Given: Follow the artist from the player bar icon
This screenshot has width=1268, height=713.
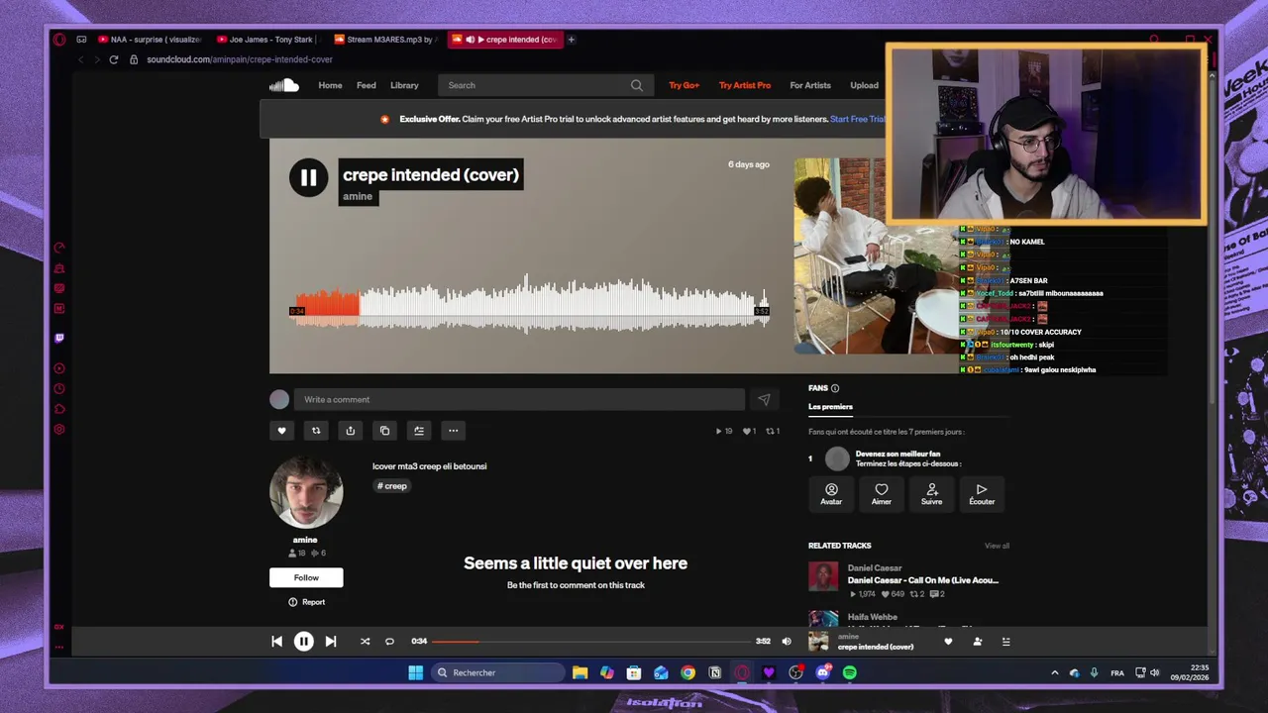Looking at the screenshot, I should tap(977, 642).
